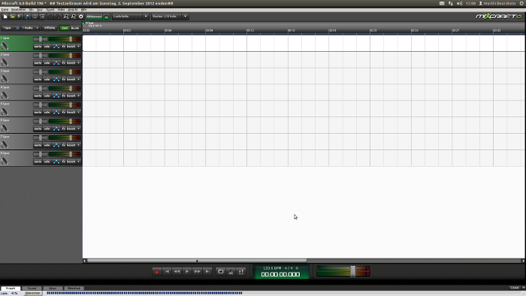The image size is (526, 296).
Task: Rewind to the start of the project
Action: coord(167,271)
